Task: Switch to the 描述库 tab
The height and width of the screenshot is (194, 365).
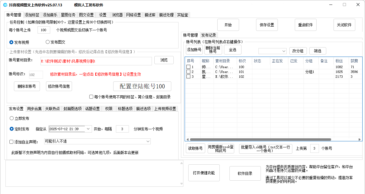Action: (x=150, y=15)
